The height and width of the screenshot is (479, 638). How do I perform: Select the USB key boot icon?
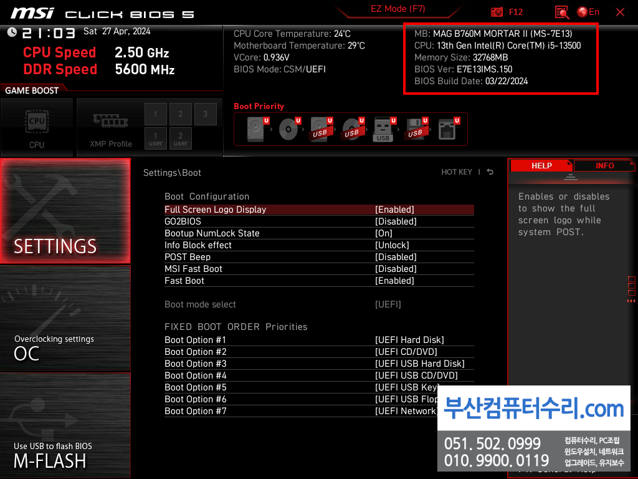[x=384, y=129]
